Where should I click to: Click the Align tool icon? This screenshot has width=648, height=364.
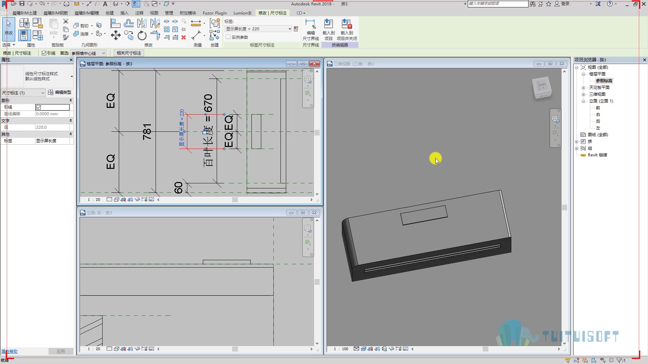(x=115, y=23)
